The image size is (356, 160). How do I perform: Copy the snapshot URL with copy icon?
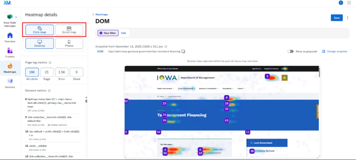(184, 52)
